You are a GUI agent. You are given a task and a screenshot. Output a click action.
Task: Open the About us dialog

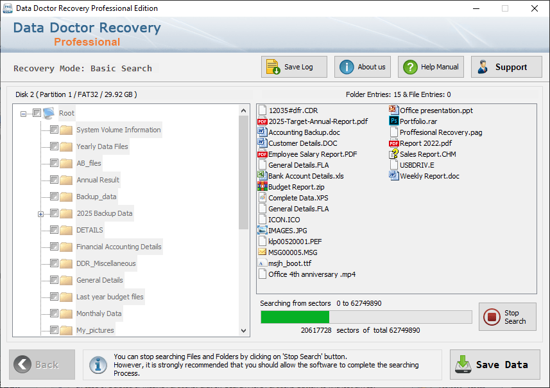[x=363, y=67]
